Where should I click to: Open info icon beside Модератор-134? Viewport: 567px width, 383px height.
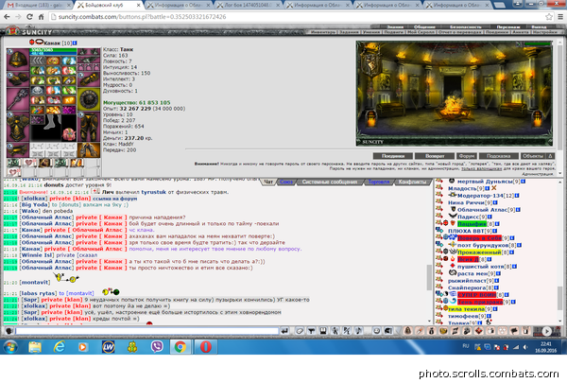coord(517,196)
